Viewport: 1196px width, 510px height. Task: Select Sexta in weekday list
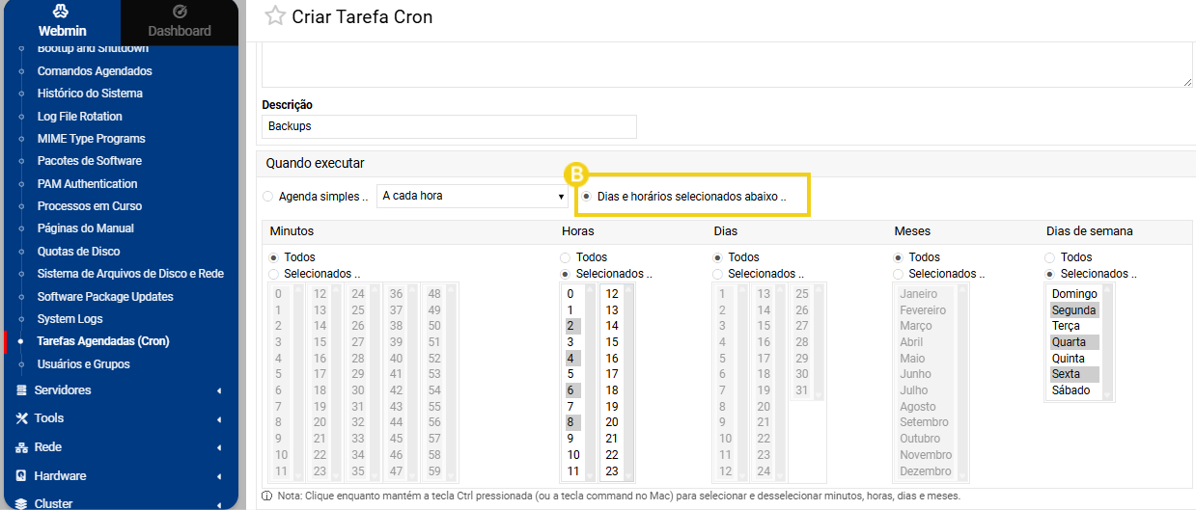click(x=1074, y=374)
